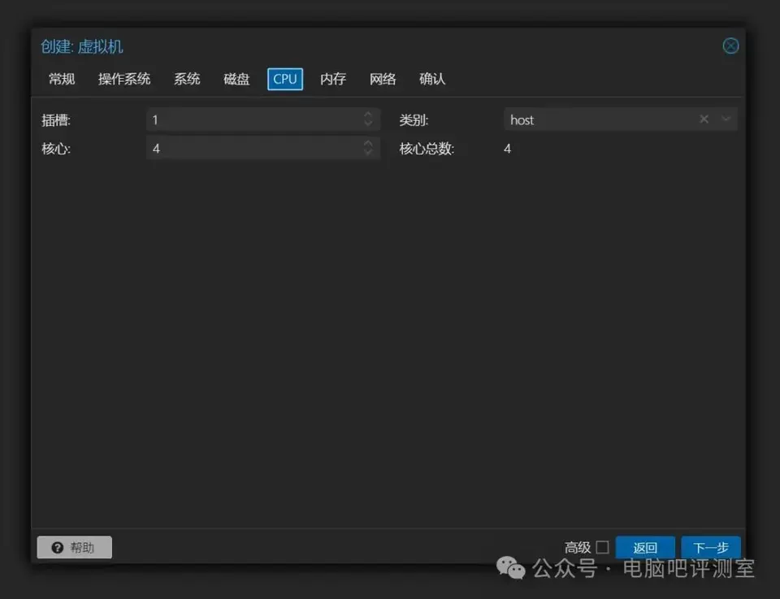Switch to the 常规 tab
The width and height of the screenshot is (780, 599).
click(62, 79)
